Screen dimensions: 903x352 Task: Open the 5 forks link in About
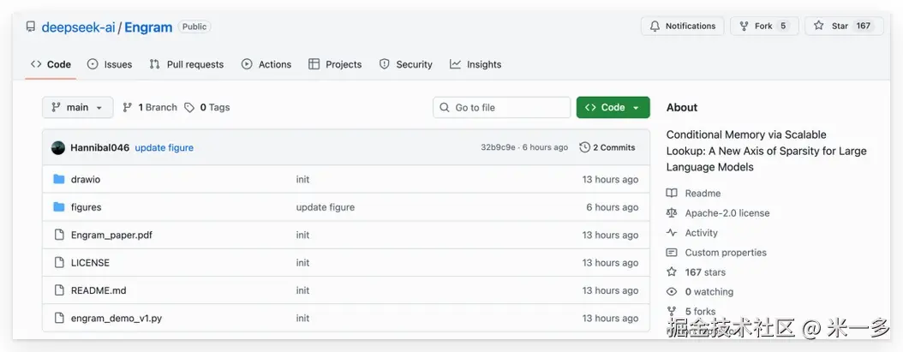pyautogui.click(x=700, y=311)
